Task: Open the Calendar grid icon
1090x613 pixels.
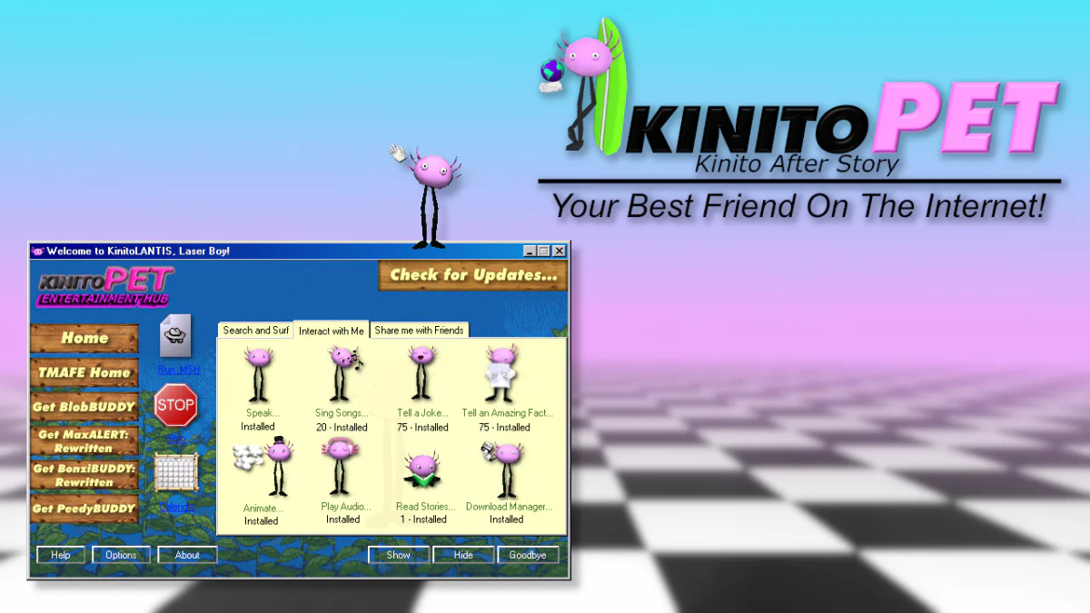Action: pos(176,472)
